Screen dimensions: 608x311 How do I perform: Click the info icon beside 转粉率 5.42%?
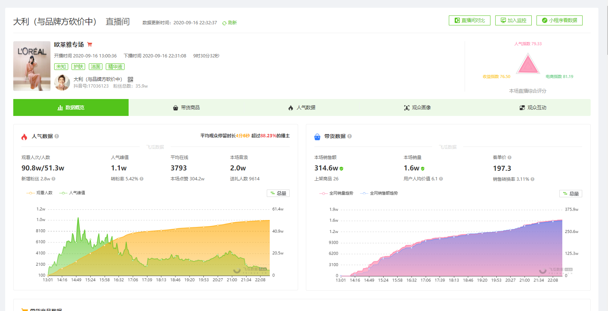(141, 179)
